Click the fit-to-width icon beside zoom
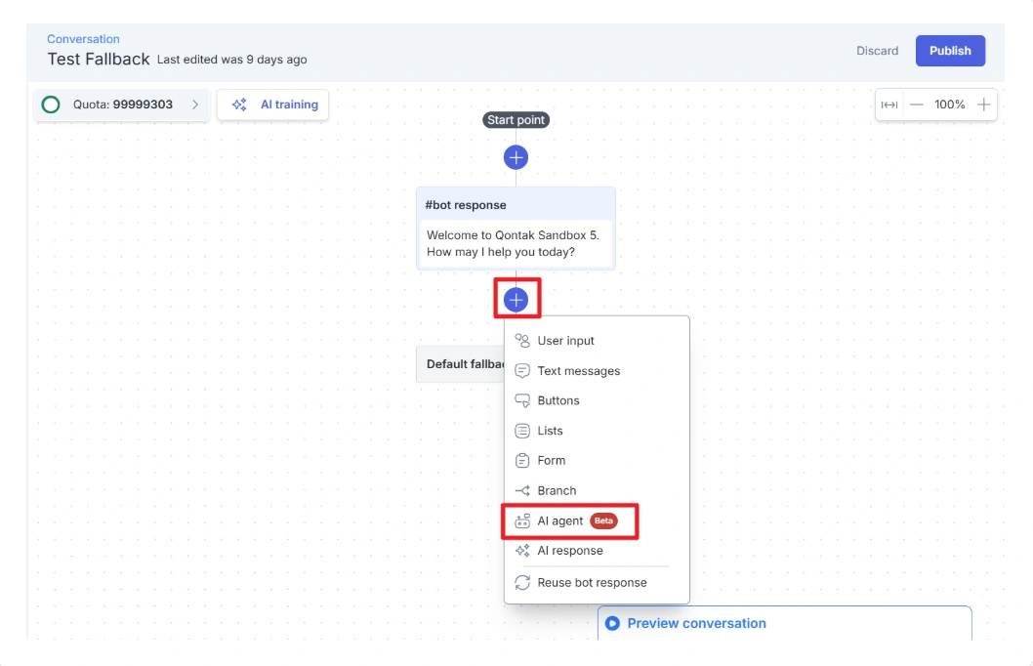 [x=889, y=104]
